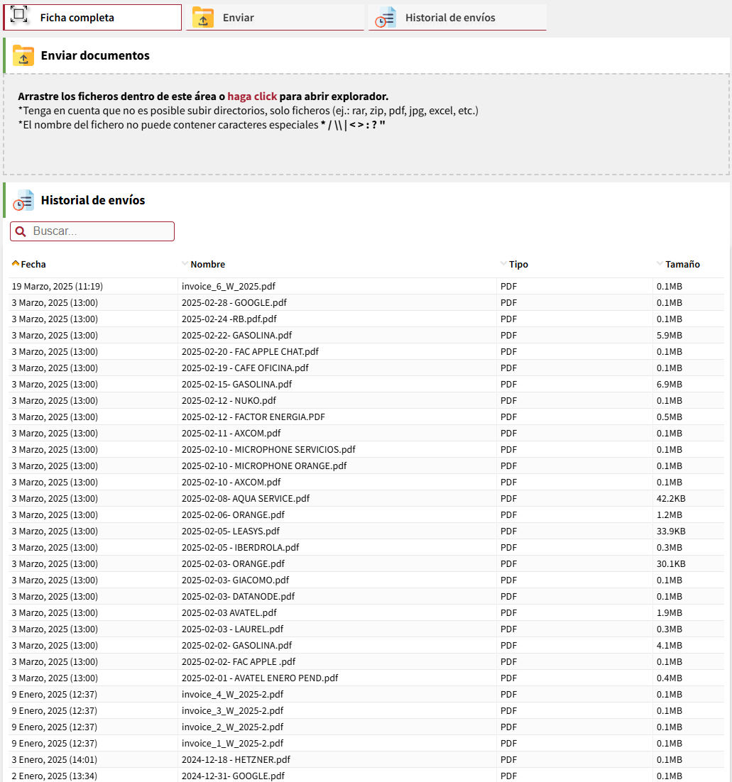Select the invoice_6_W_2025.pdf row
The image size is (732, 782).
click(x=229, y=287)
